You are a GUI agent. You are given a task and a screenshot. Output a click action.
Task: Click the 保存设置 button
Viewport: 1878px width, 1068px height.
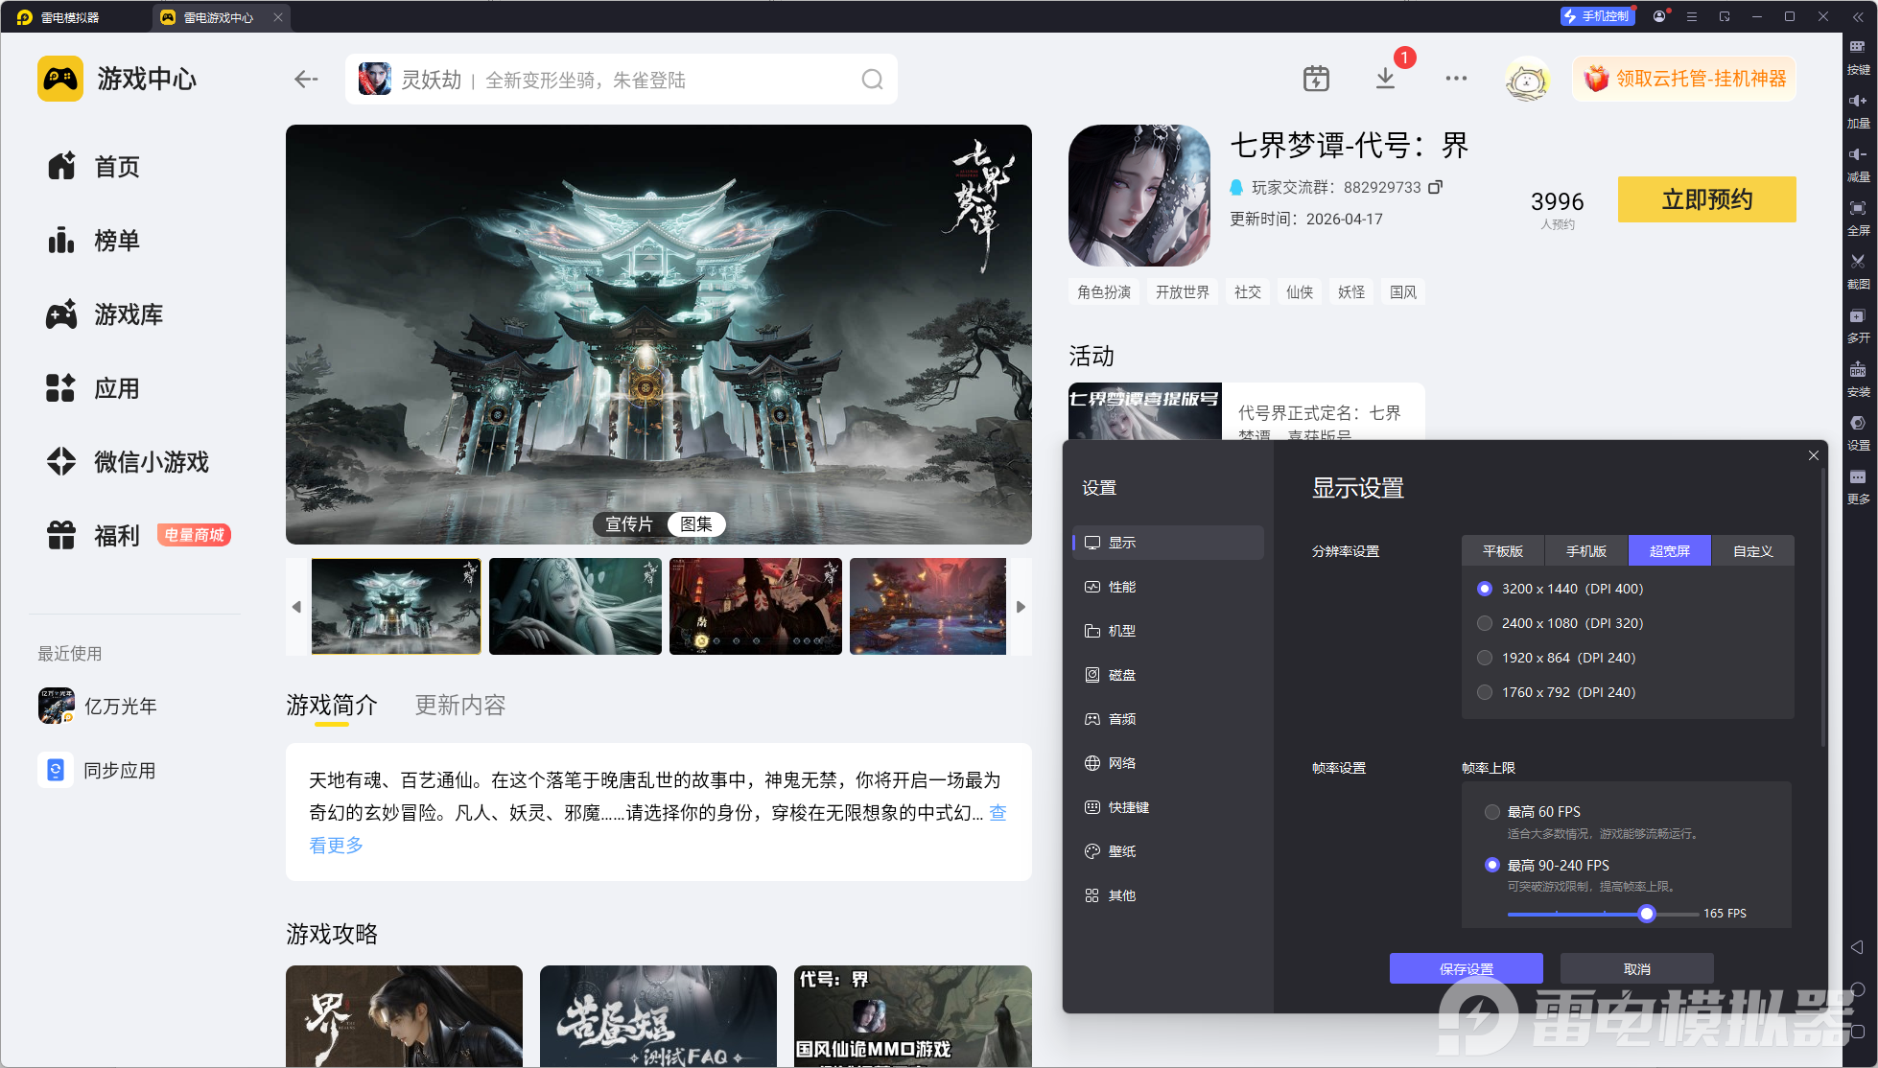(x=1466, y=968)
